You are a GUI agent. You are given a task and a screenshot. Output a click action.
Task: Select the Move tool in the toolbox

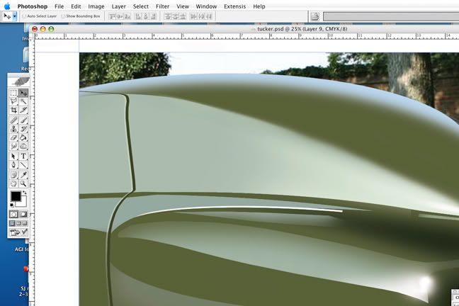(23, 93)
